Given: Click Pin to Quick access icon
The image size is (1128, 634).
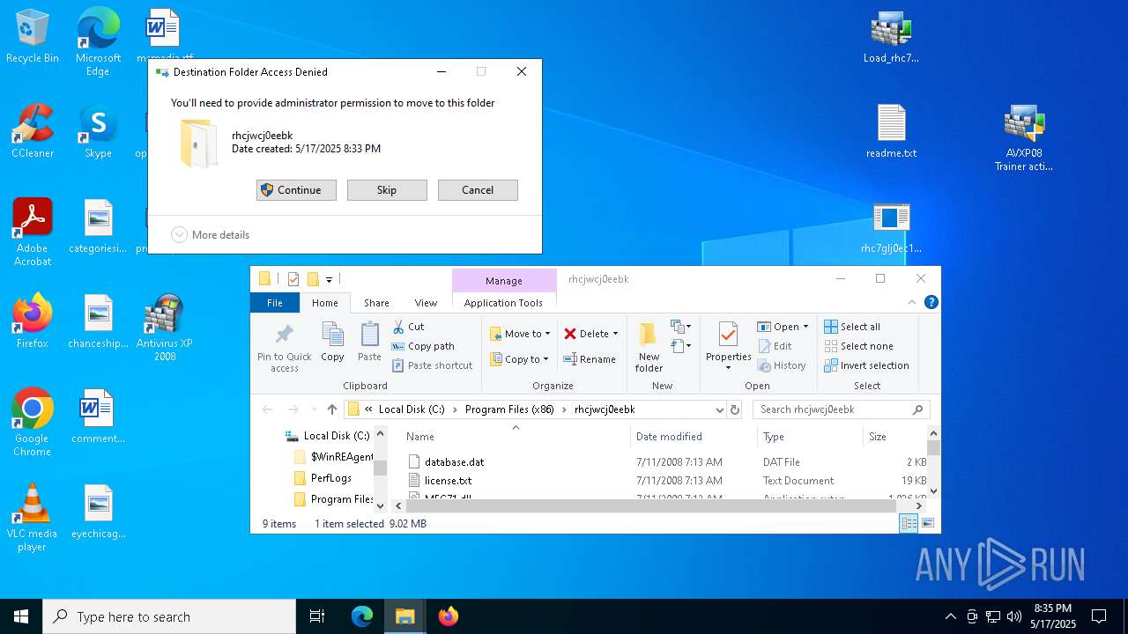Looking at the screenshot, I should coord(284,335).
